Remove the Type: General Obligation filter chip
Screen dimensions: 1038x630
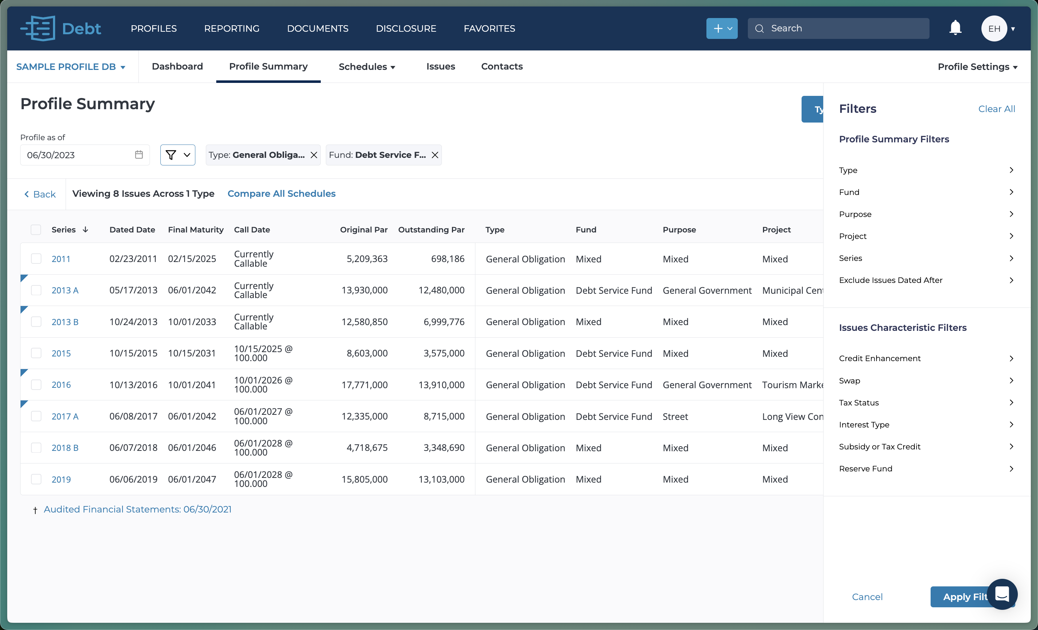tap(314, 155)
